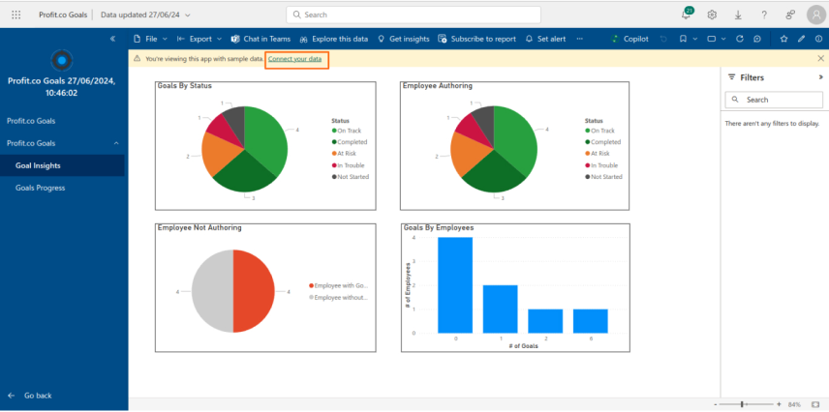Open the app launcher grid

(15, 15)
